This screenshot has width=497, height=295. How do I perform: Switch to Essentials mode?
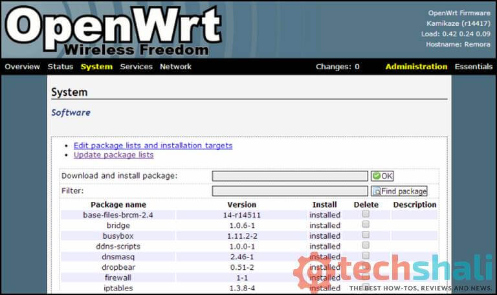click(474, 67)
